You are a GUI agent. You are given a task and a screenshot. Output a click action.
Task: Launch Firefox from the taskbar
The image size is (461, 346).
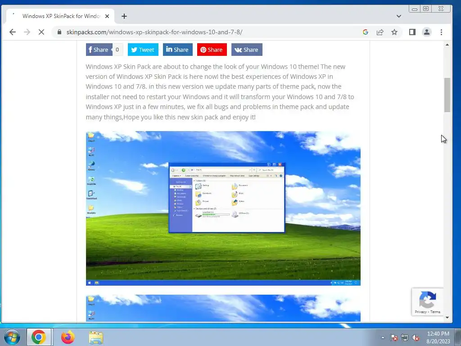pos(68,337)
